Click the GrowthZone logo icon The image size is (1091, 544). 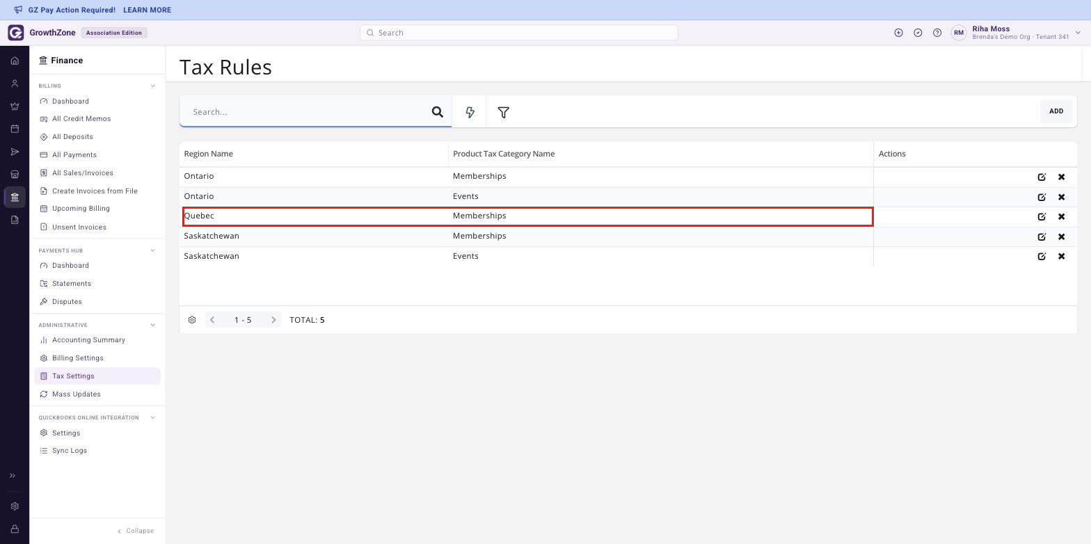(16, 33)
